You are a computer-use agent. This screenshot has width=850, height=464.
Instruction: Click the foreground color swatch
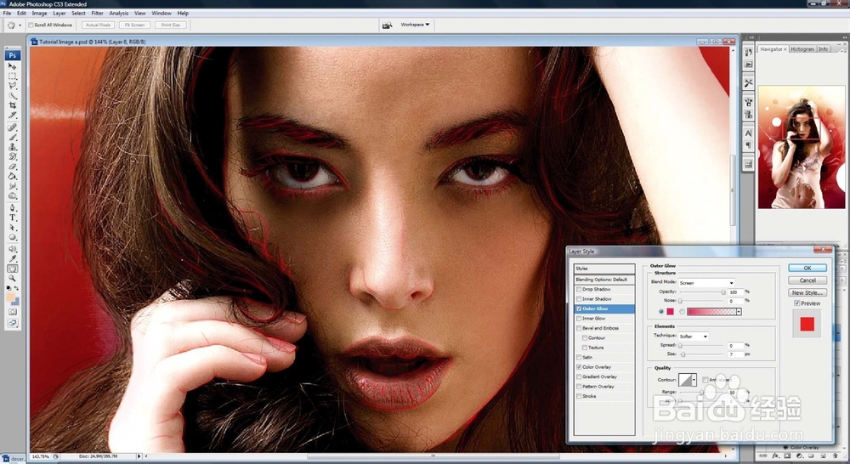pos(9,297)
